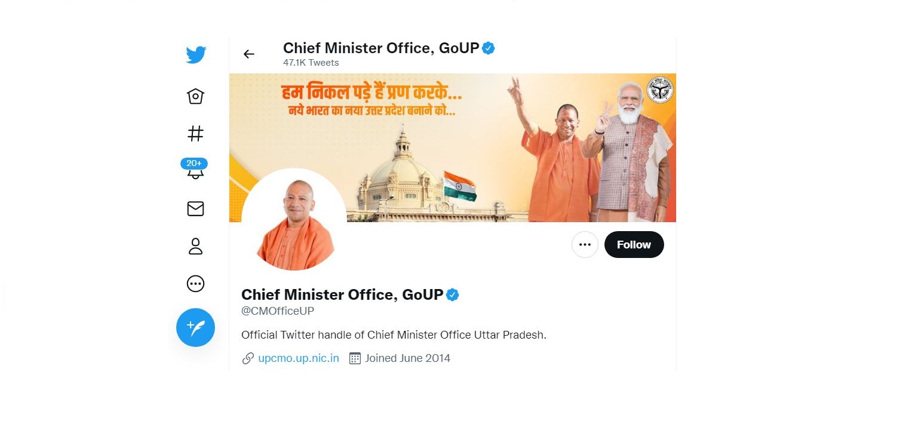Click the header title Chief Minister Office, GoUP
The image size is (915, 424).
pyautogui.click(x=381, y=48)
